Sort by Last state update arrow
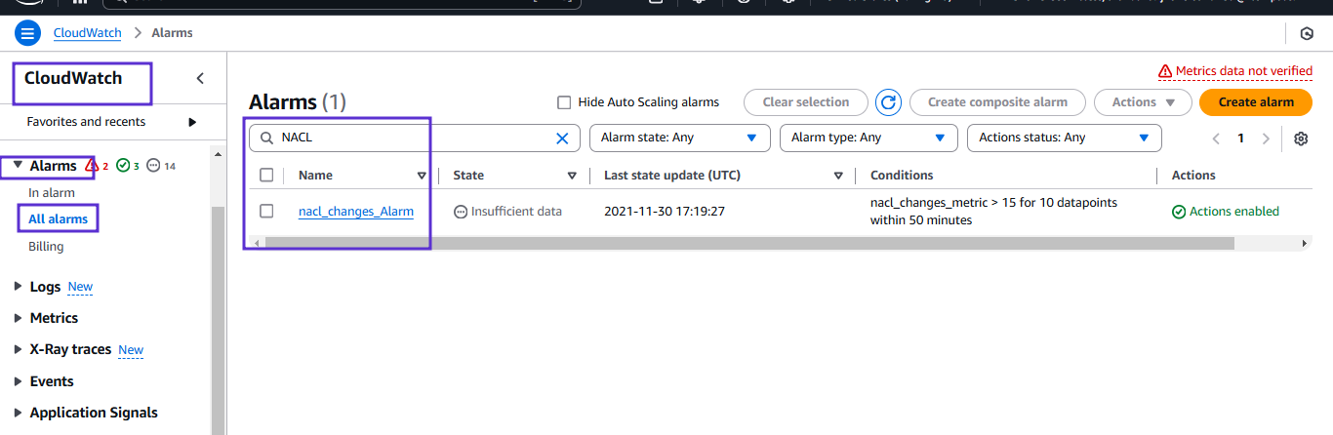The image size is (1333, 435). click(x=838, y=176)
